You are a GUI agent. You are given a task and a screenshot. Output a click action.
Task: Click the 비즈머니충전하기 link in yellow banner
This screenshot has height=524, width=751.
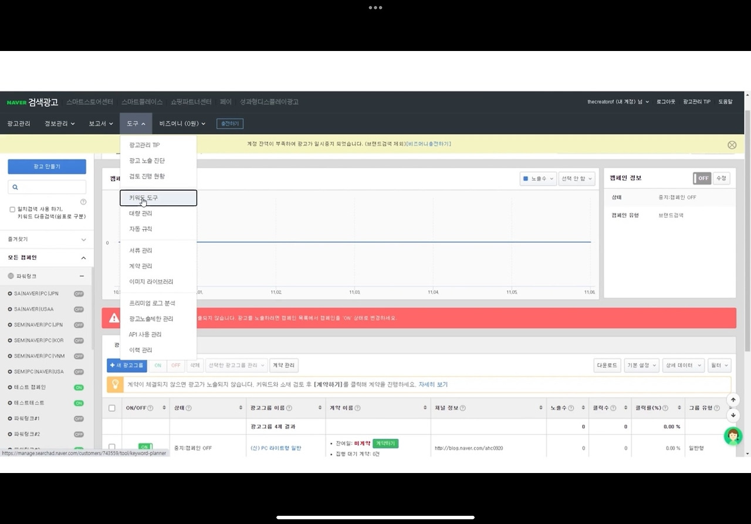pos(429,144)
